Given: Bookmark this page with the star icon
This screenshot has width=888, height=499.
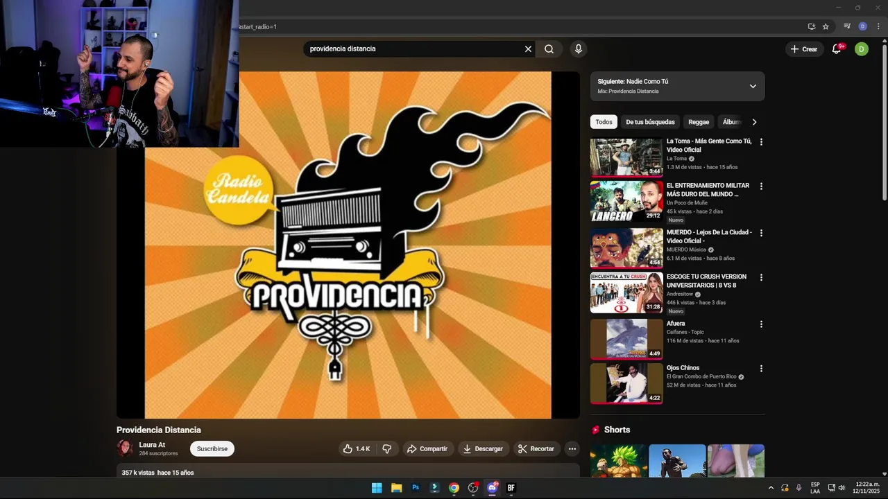Looking at the screenshot, I should [826, 27].
